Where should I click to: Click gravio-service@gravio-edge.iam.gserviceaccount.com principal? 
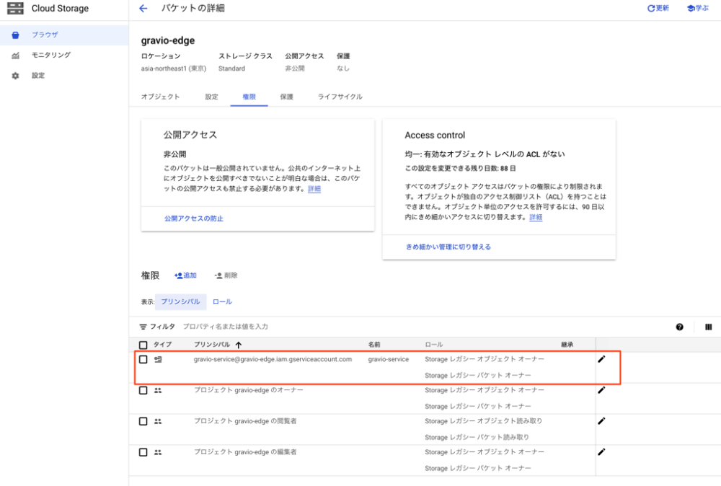(273, 359)
